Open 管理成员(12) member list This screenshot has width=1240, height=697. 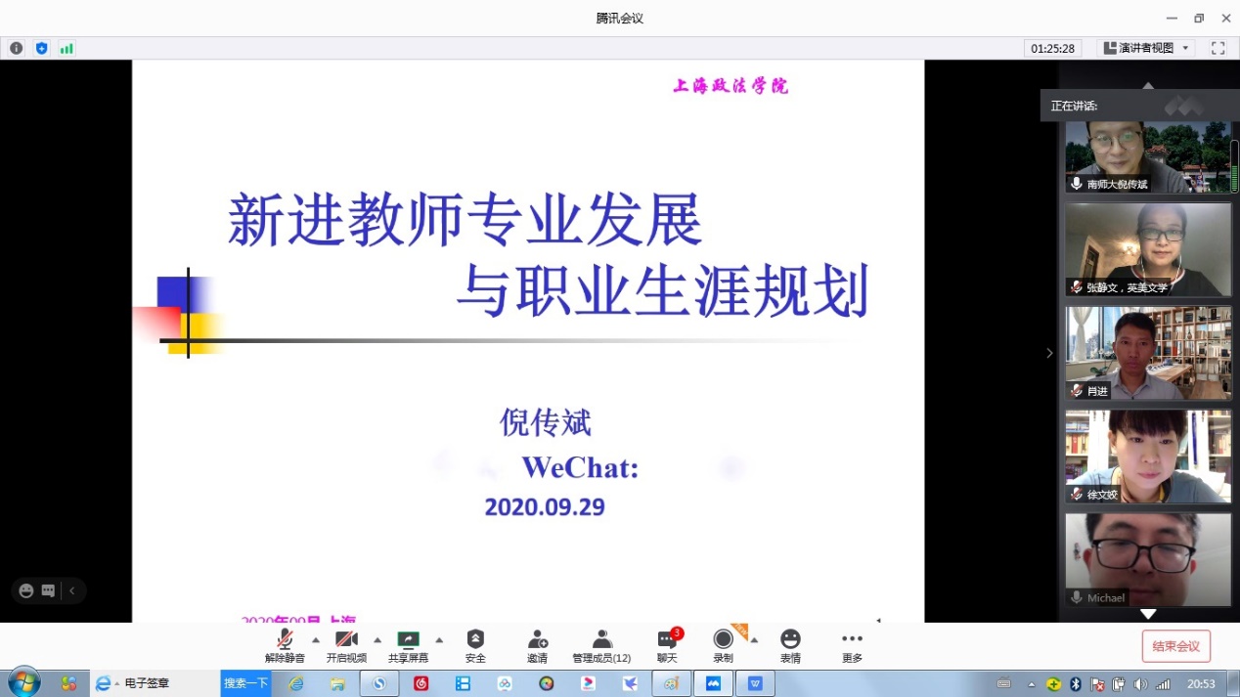pos(601,645)
